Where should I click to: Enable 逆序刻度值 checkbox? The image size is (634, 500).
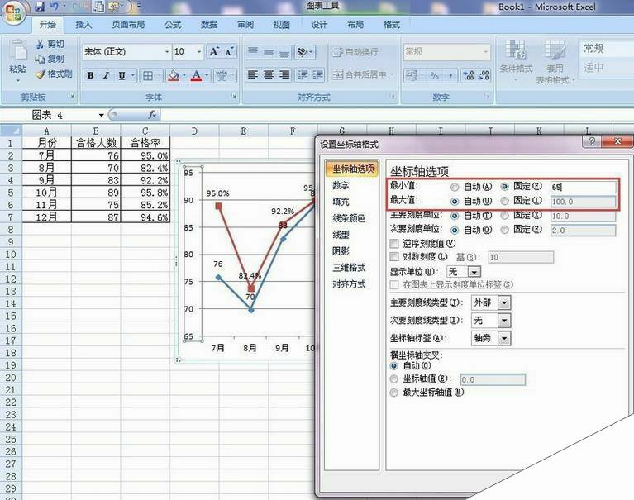[394, 243]
